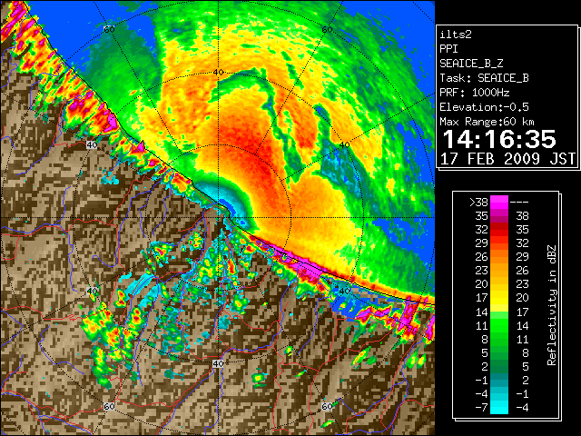Click the '17 FEB 2009 JST' date
581x436 pixels.
[x=507, y=159]
